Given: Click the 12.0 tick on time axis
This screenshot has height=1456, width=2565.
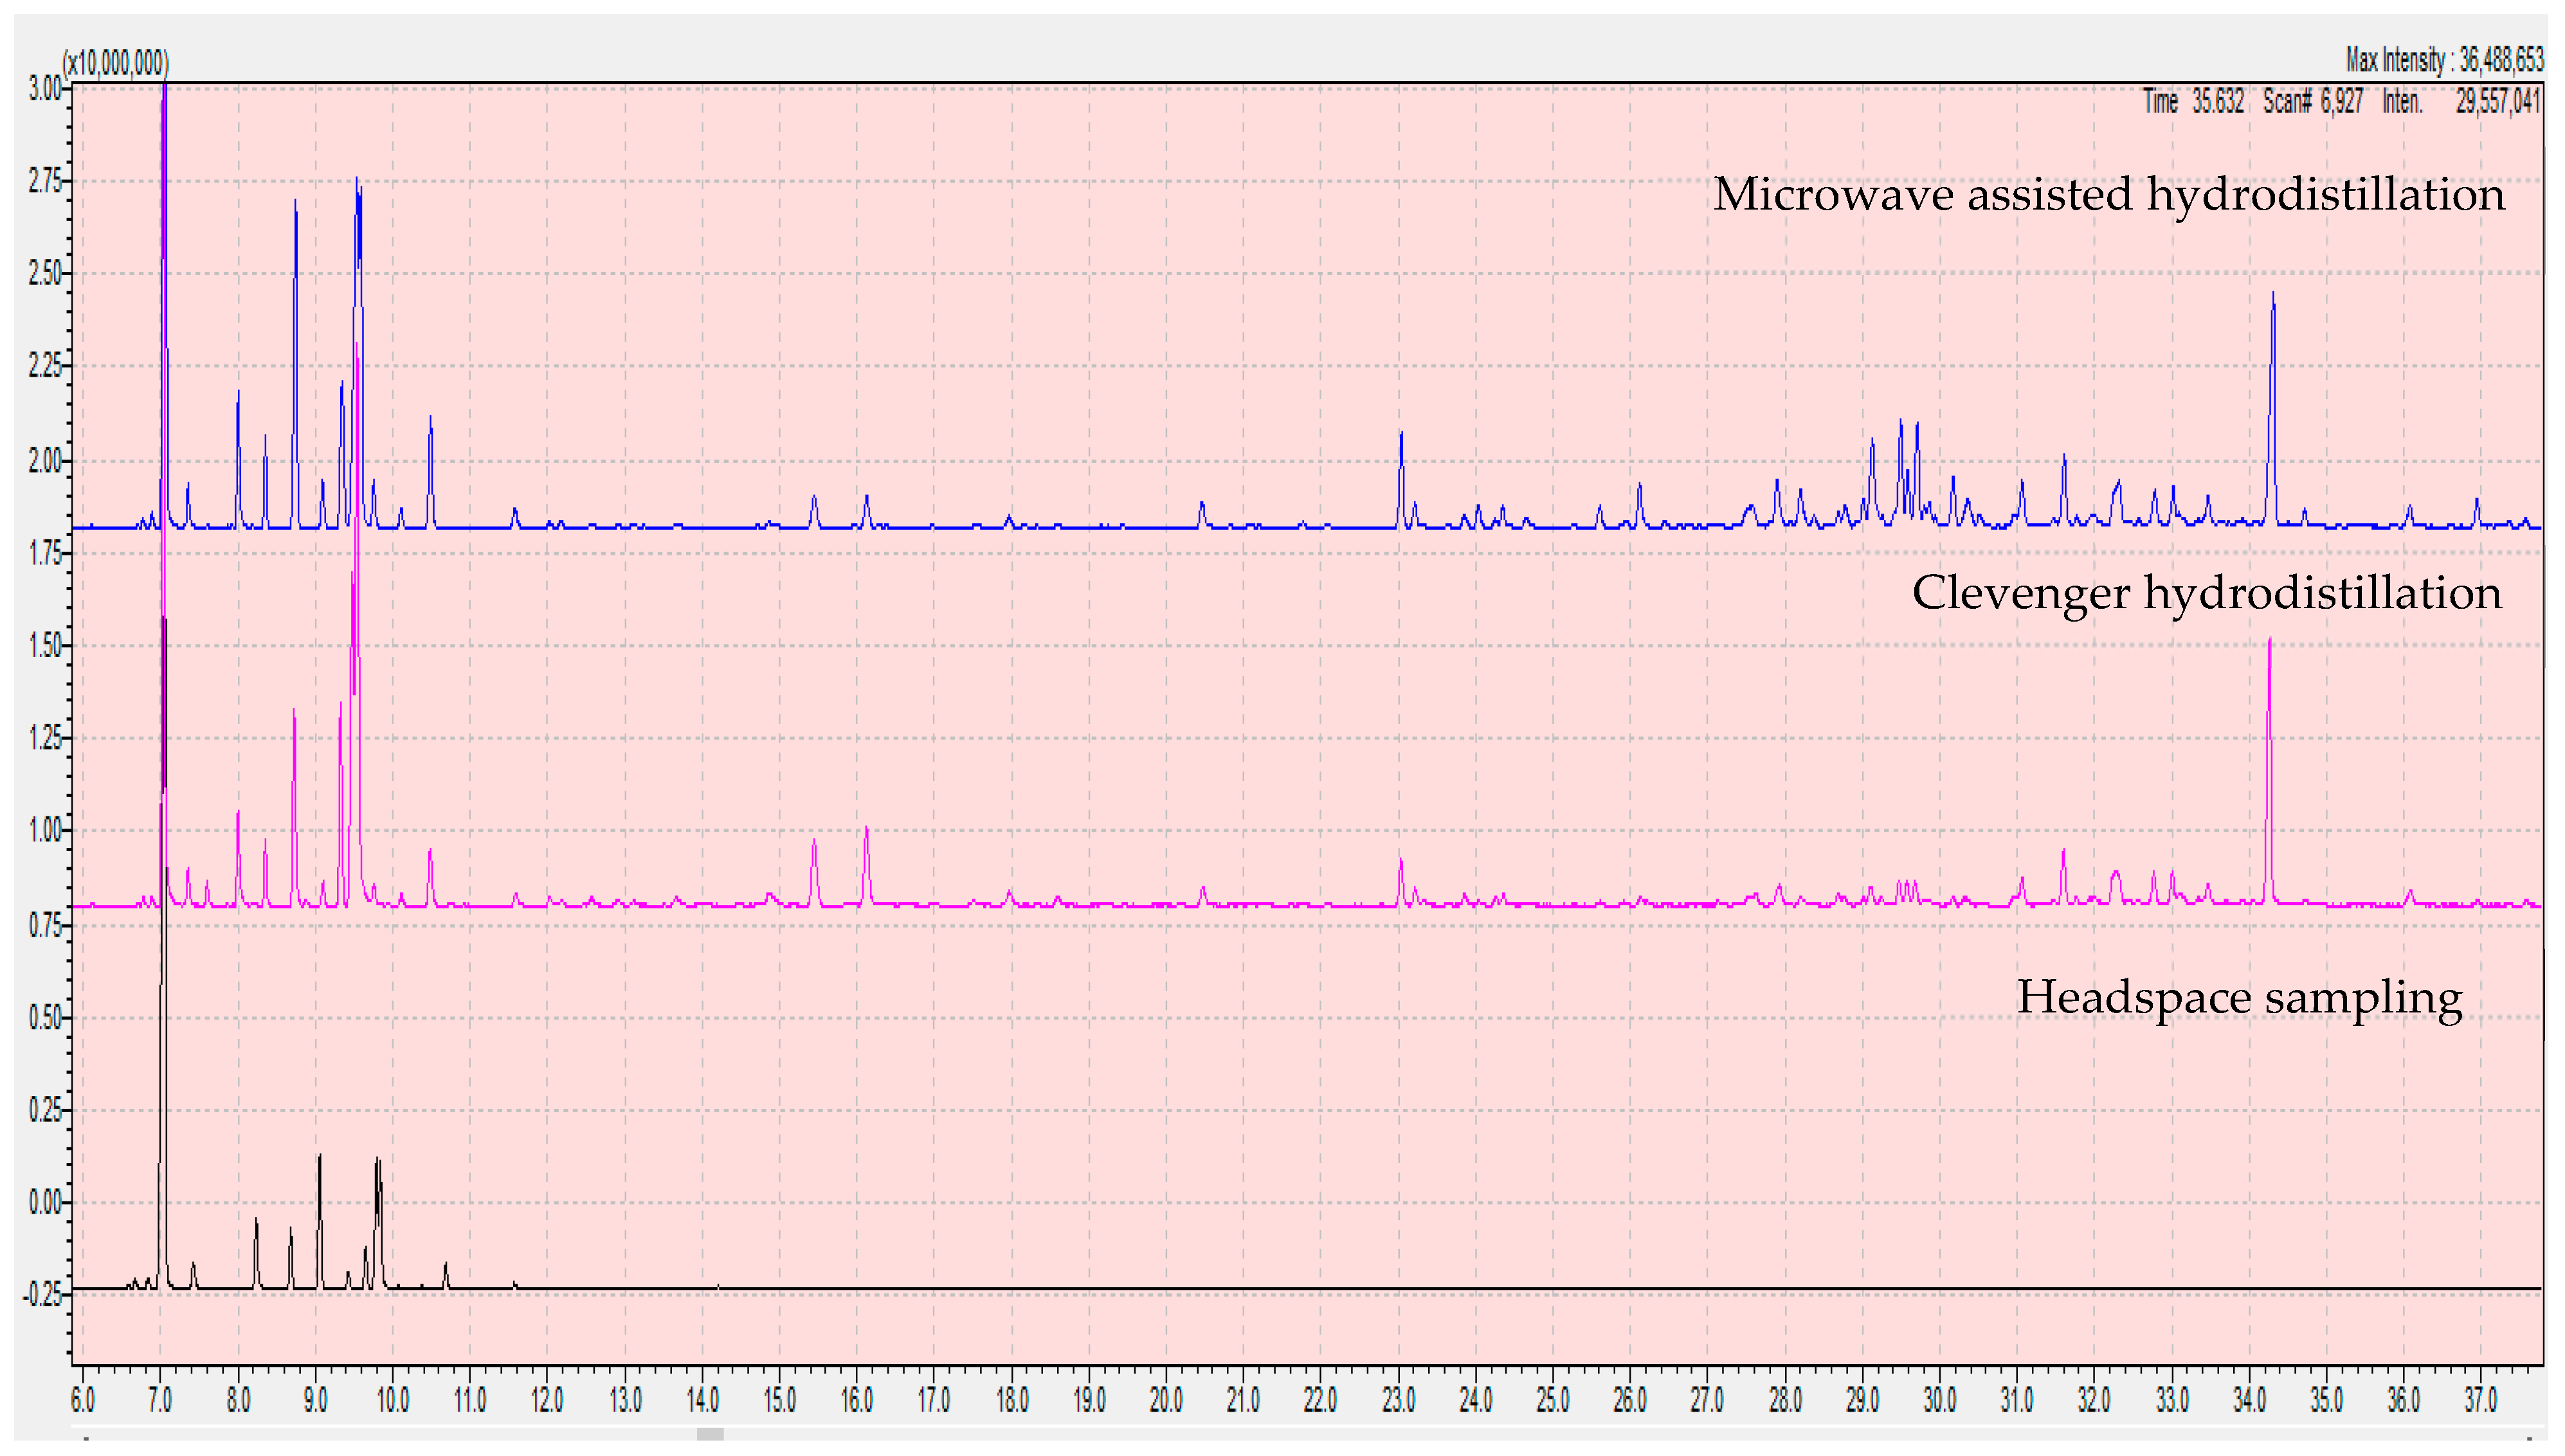Looking at the screenshot, I should 547,1400.
